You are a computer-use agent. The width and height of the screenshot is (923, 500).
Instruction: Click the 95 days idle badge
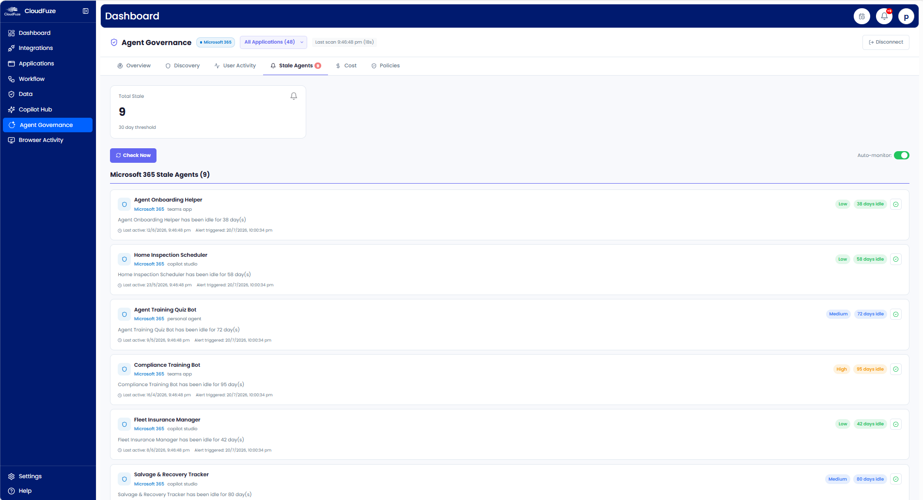870,369
